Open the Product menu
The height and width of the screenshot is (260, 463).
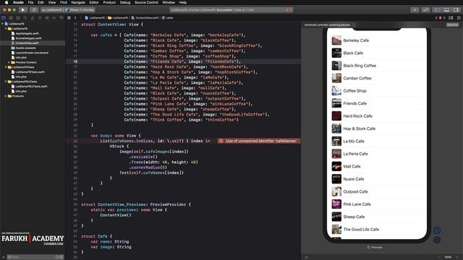click(x=109, y=2)
